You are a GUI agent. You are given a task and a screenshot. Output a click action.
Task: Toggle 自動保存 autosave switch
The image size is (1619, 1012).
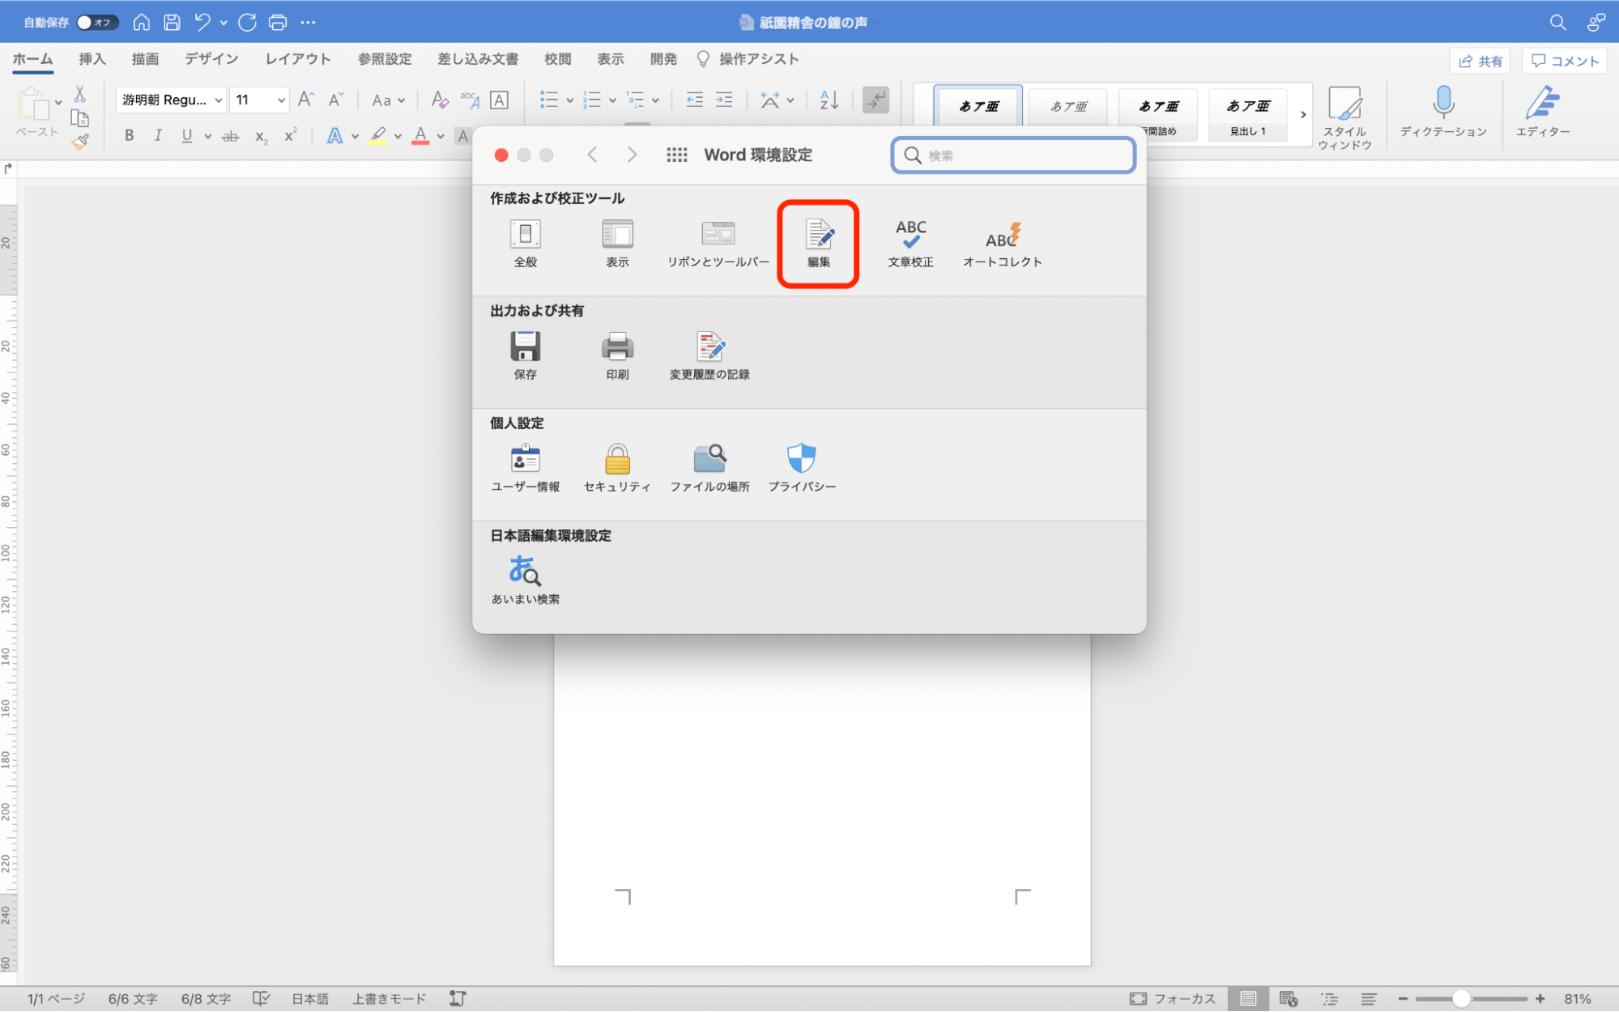click(x=96, y=22)
